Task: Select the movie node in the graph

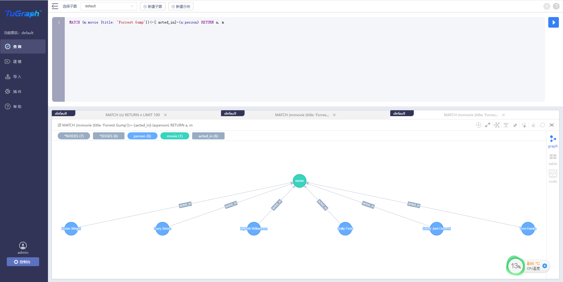Action: (x=300, y=181)
